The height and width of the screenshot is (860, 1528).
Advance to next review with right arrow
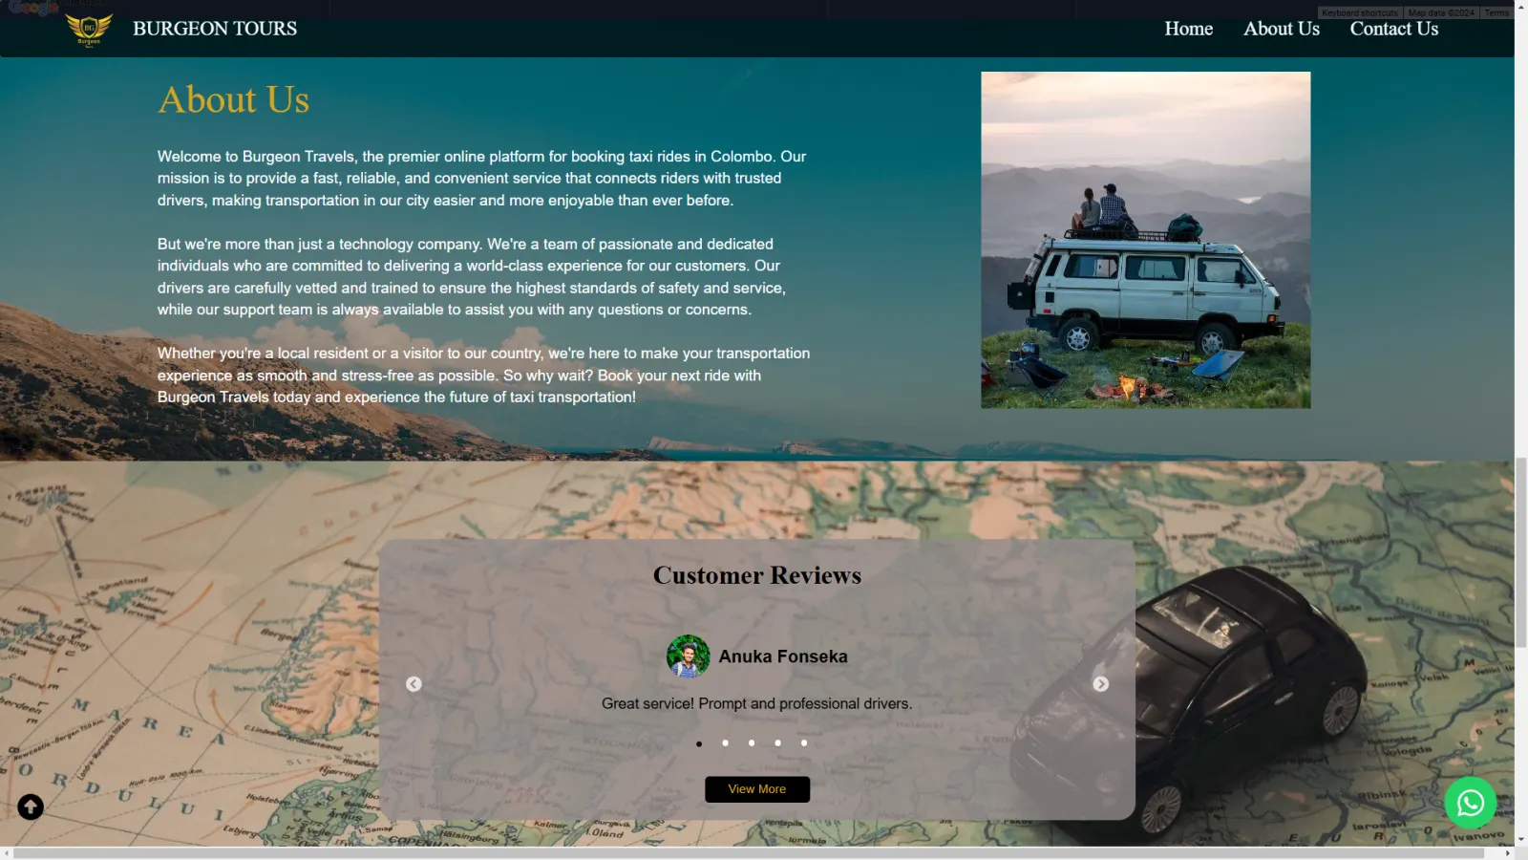coord(1101,684)
